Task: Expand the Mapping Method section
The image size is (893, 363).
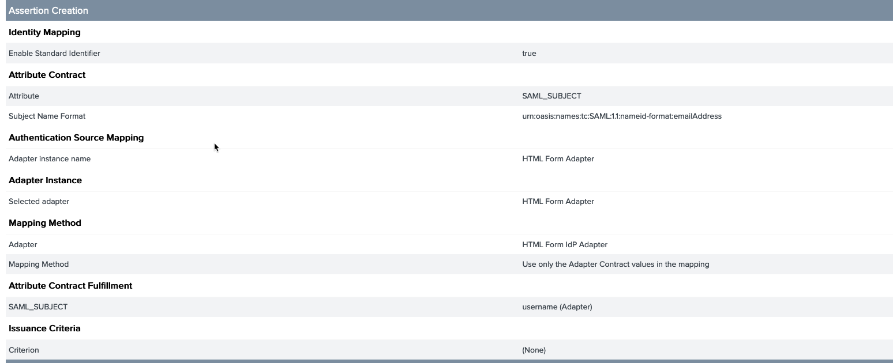Action: coord(44,223)
